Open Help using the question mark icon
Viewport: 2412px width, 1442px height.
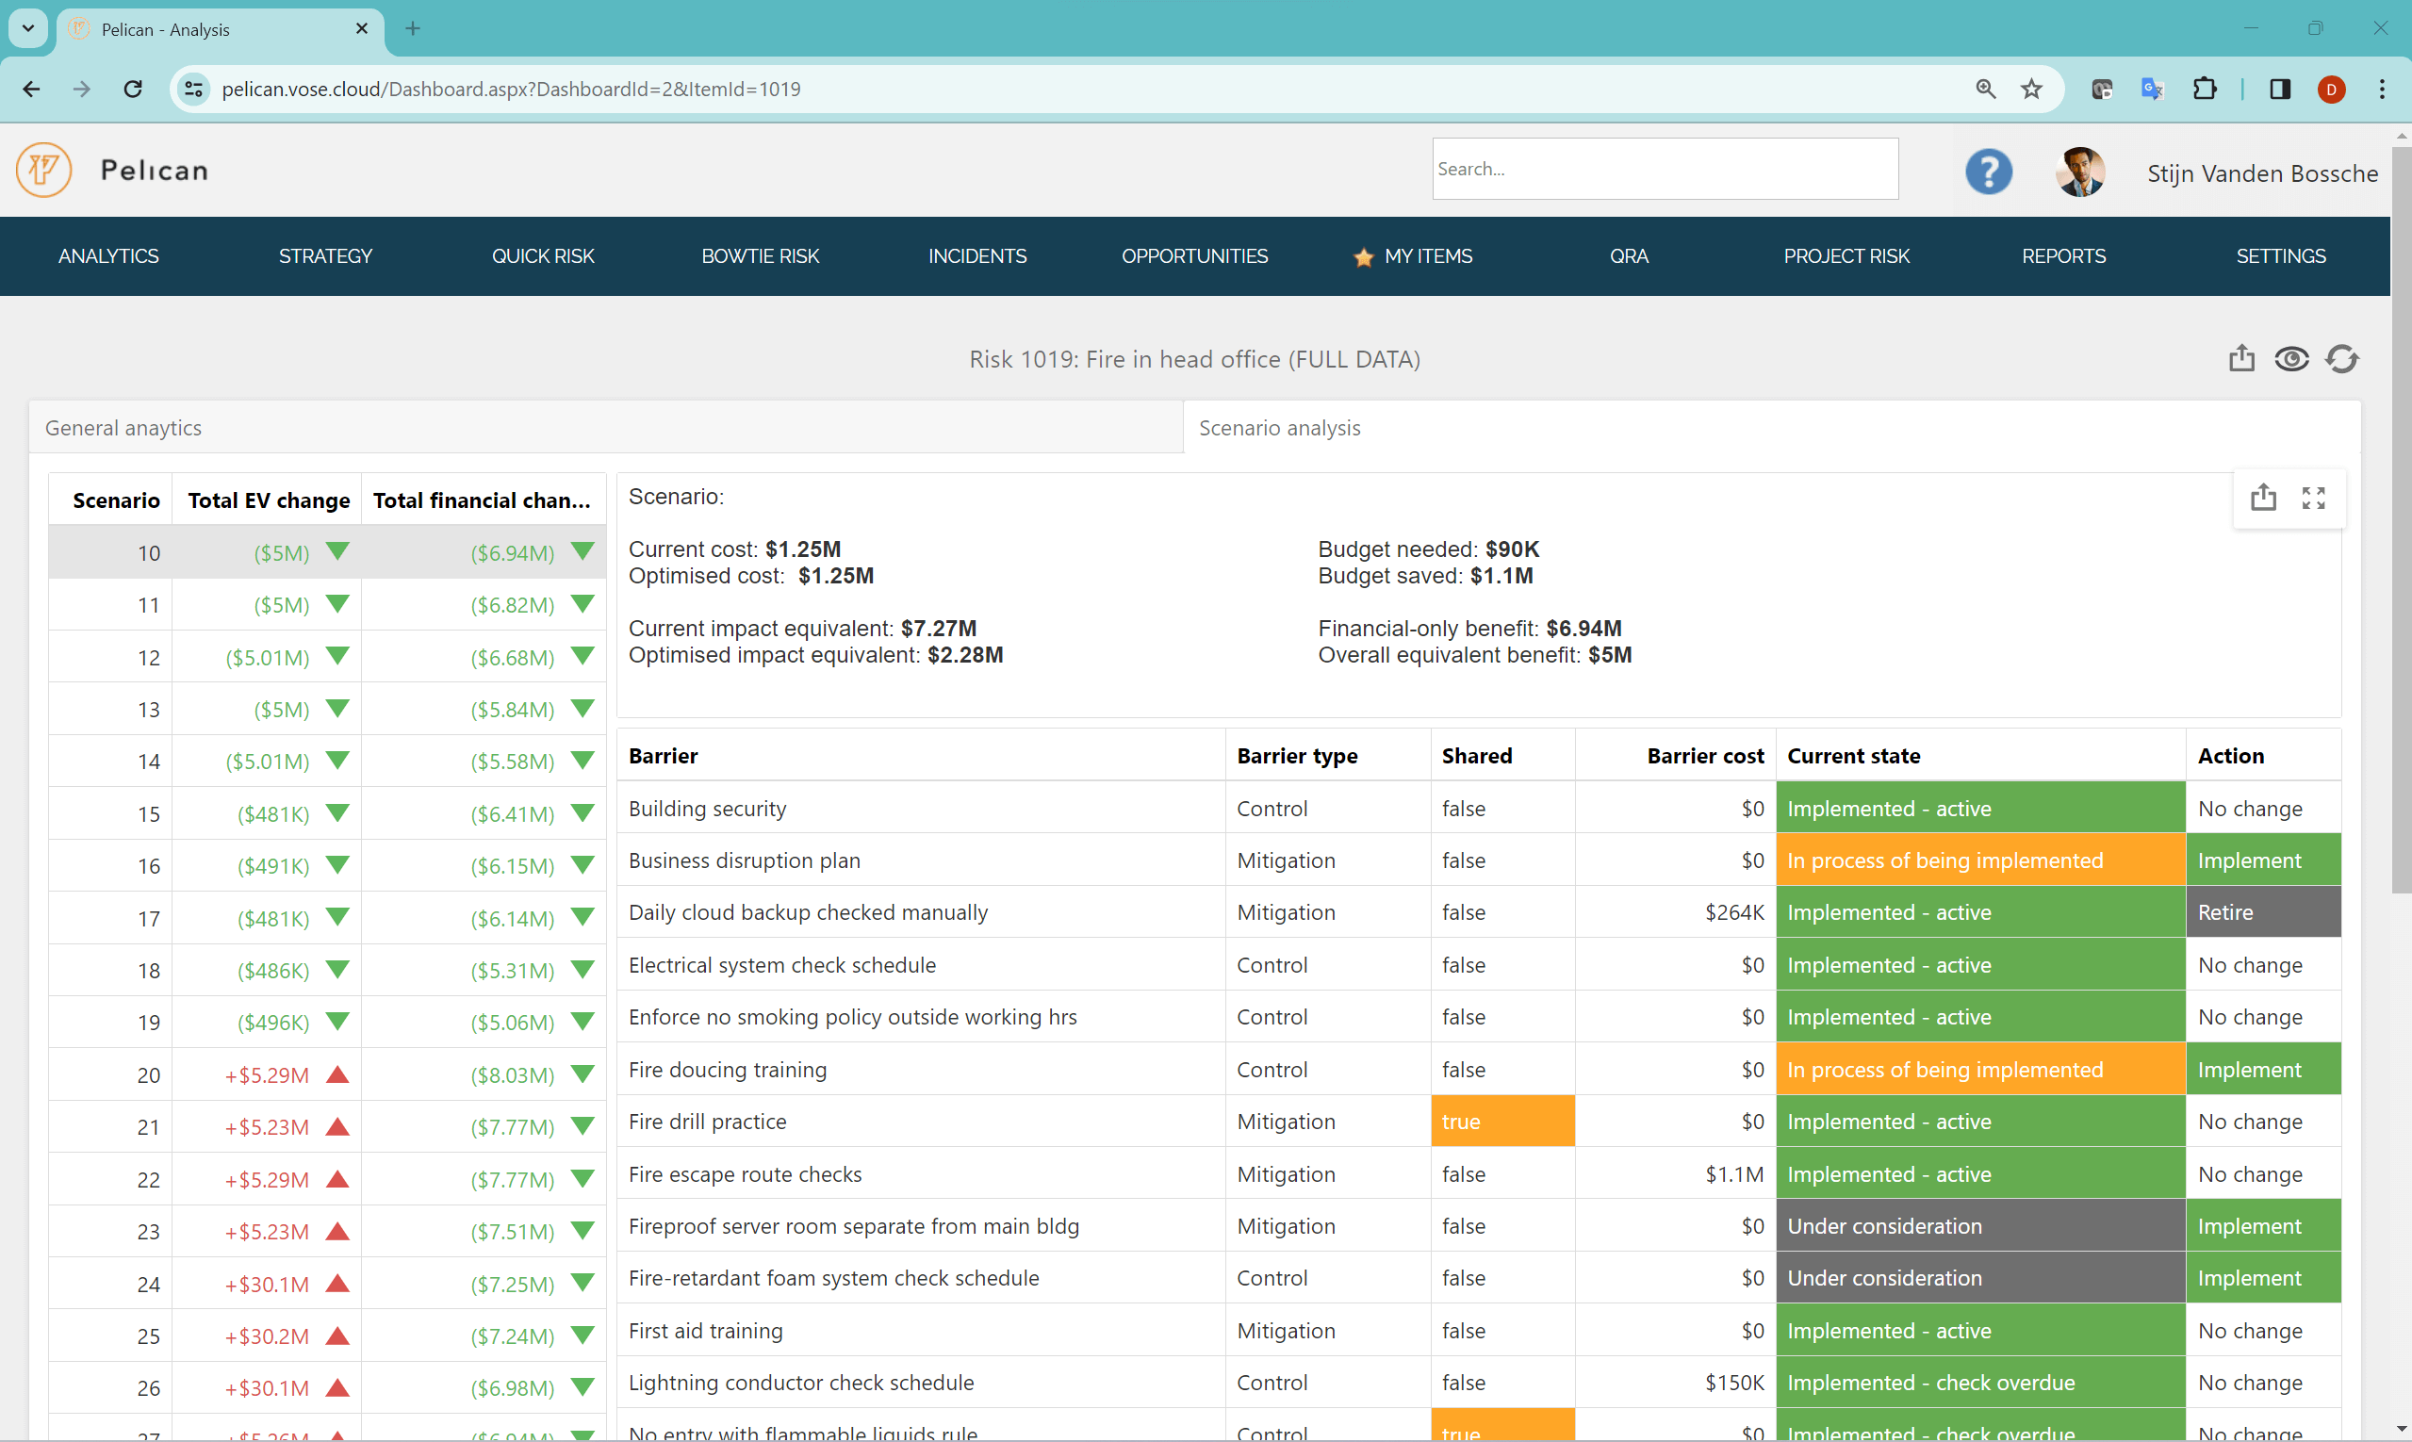click(1987, 171)
